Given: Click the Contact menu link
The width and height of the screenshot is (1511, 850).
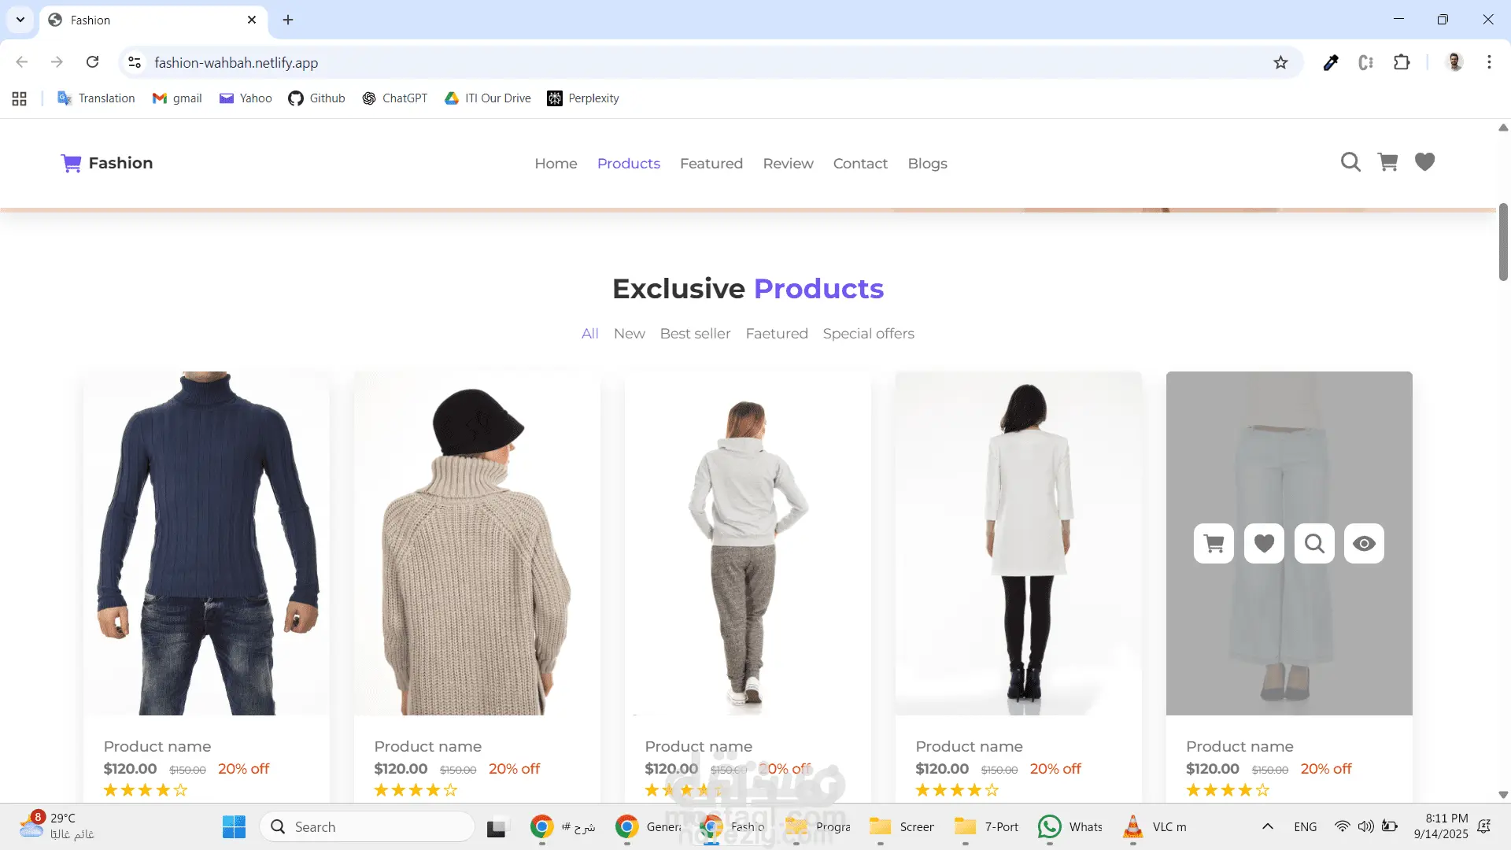Looking at the screenshot, I should 860,164.
